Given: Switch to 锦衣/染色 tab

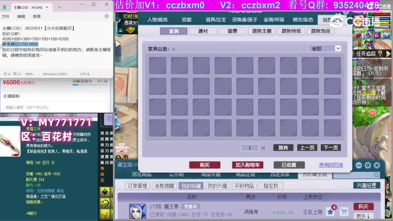Looking at the screenshot, I should [x=303, y=20].
